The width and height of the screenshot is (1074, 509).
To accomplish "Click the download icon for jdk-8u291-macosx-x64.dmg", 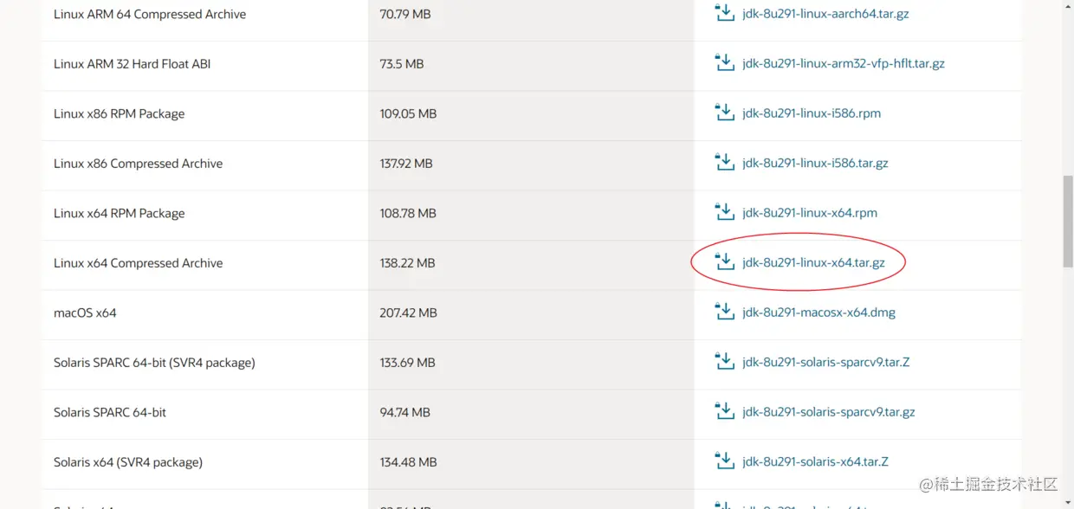I will pyautogui.click(x=724, y=311).
